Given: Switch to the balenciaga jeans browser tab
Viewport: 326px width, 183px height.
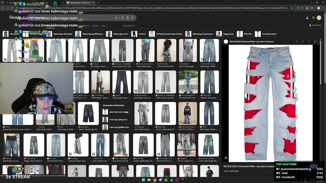Looking at the screenshot, I should coord(80,3).
